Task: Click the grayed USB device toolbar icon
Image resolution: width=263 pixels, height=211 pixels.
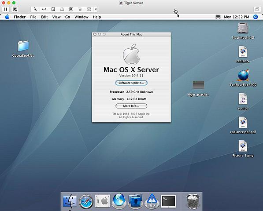Action: 80,9
